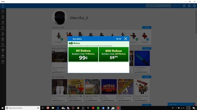Open Murder Mystery 2 knife thumbnail
The width and height of the screenshot is (197, 110).
pyautogui.click(x=142, y=58)
